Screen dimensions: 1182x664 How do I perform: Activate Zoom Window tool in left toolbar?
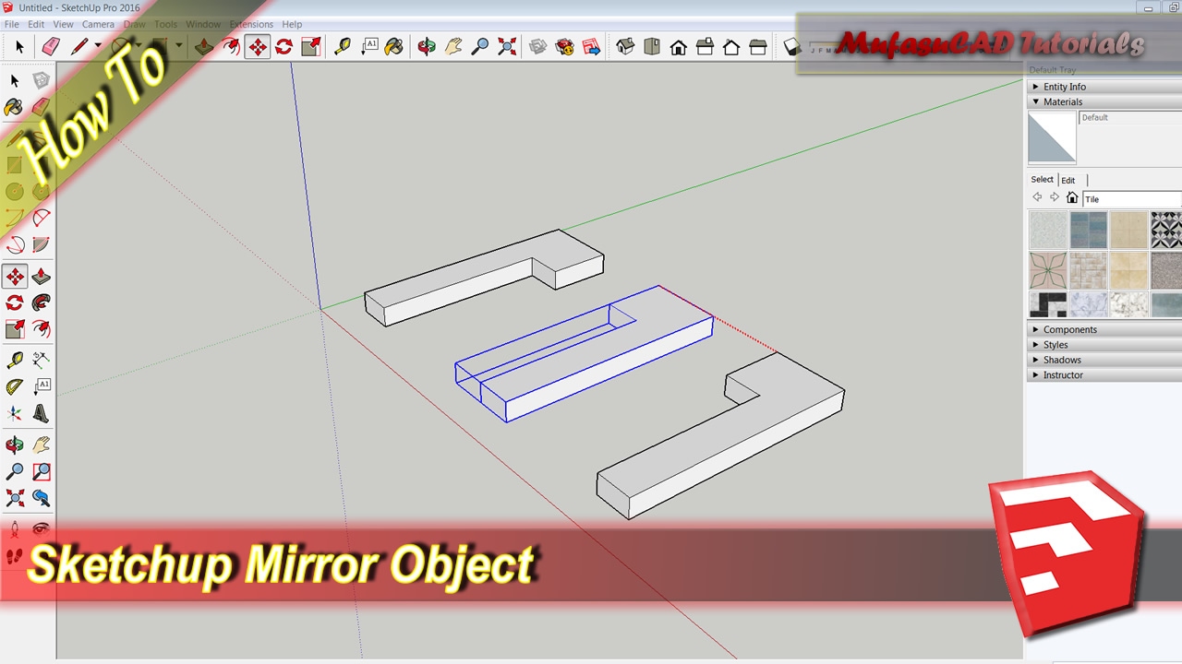point(41,472)
